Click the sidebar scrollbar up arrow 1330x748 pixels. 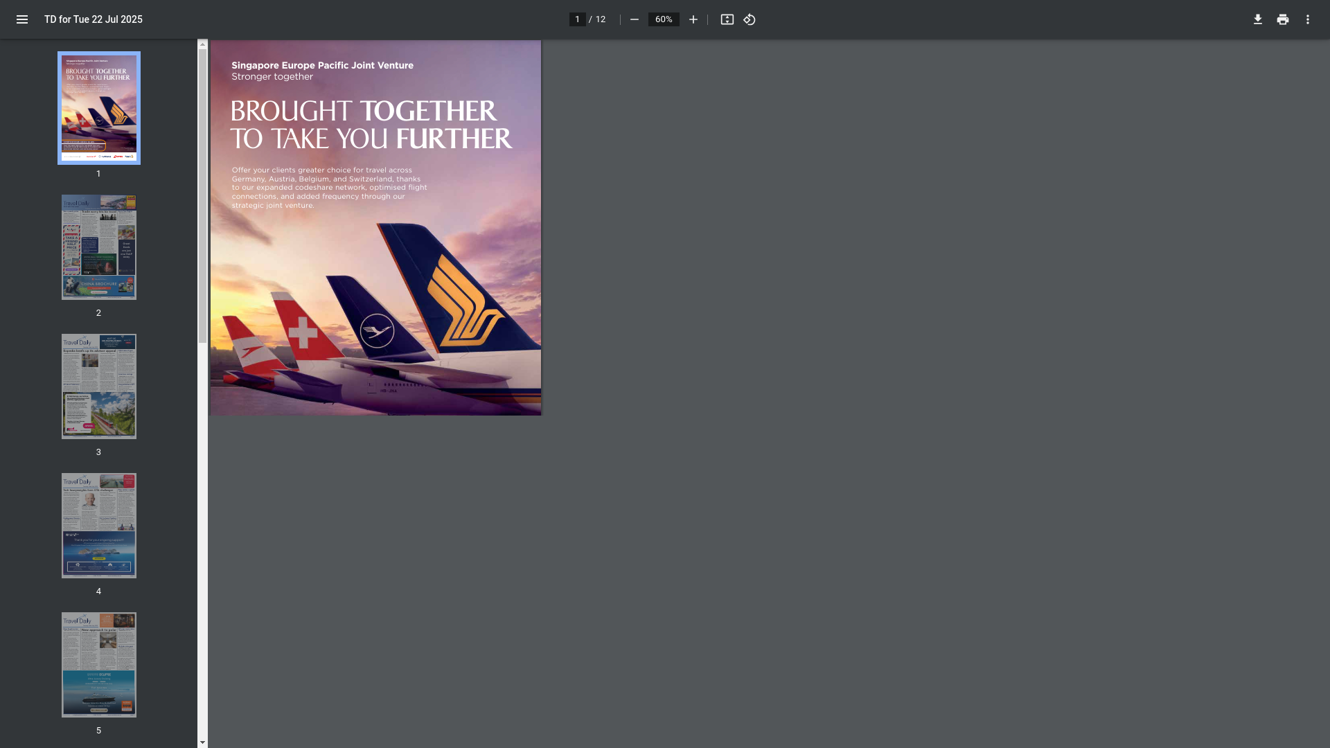click(x=202, y=44)
